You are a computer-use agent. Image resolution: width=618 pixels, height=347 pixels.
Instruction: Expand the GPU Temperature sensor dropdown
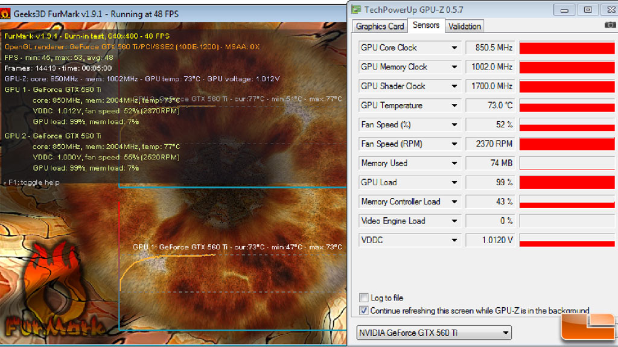(x=454, y=106)
